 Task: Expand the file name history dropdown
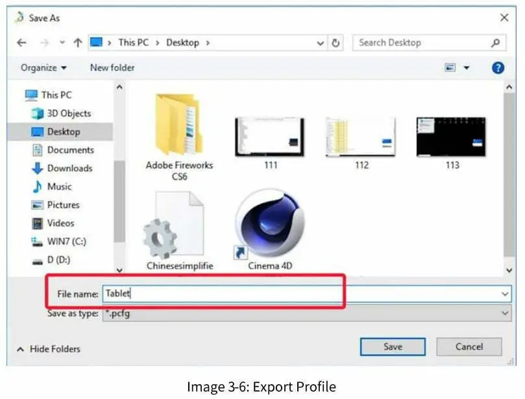505,293
